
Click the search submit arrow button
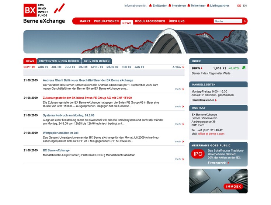245,21
